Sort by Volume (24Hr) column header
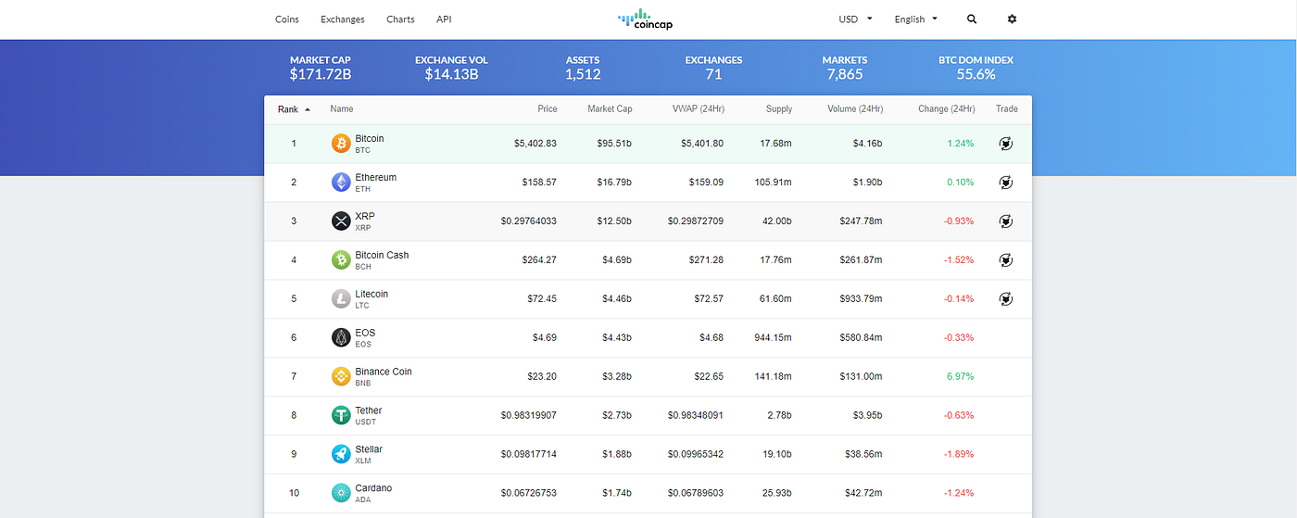The height and width of the screenshot is (518, 1297). [x=855, y=109]
